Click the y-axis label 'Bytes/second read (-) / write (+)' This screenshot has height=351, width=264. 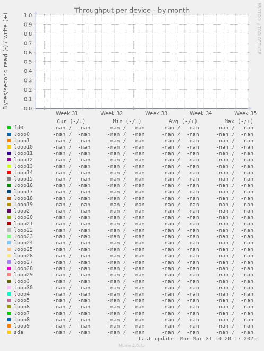coord(5,61)
